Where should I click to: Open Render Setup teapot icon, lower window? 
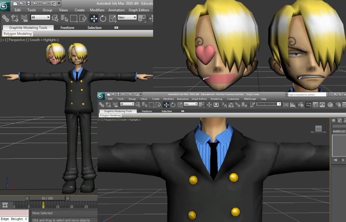click(338, 105)
